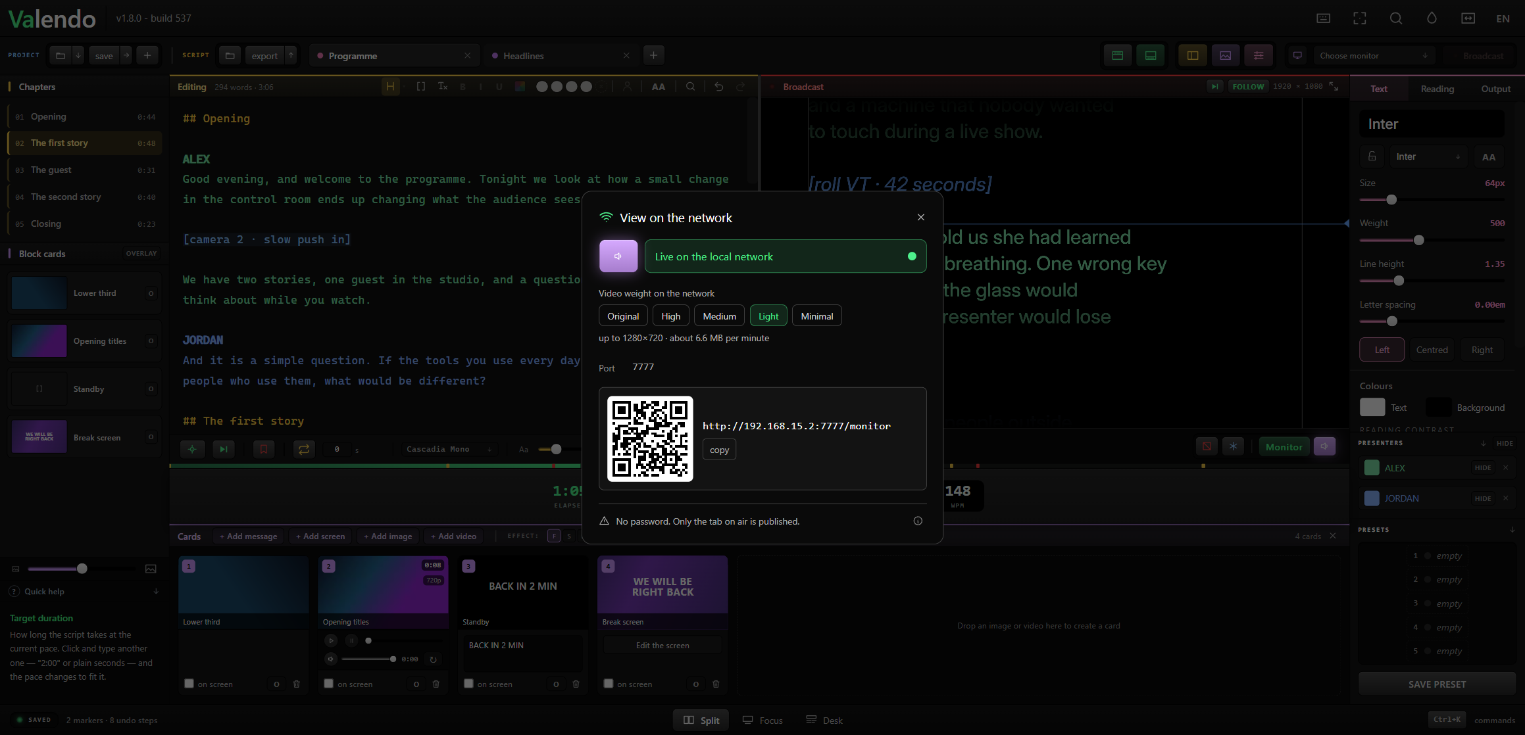Copy the monitor URL with the copy button
The height and width of the screenshot is (735, 1525).
719,450
